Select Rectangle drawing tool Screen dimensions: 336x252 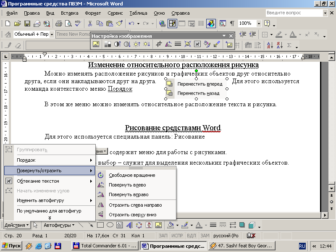(100, 225)
